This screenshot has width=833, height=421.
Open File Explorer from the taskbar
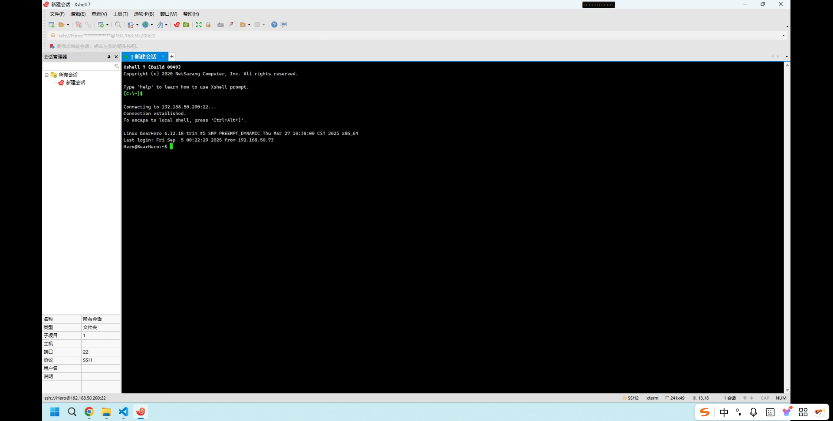pos(106,412)
